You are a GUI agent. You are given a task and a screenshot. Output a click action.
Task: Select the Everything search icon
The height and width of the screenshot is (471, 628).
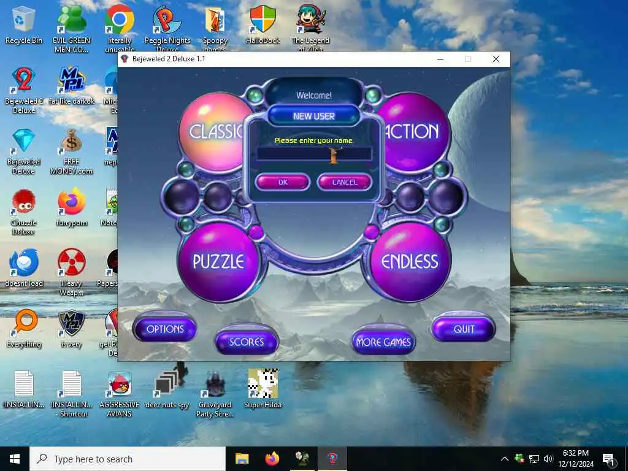click(24, 329)
